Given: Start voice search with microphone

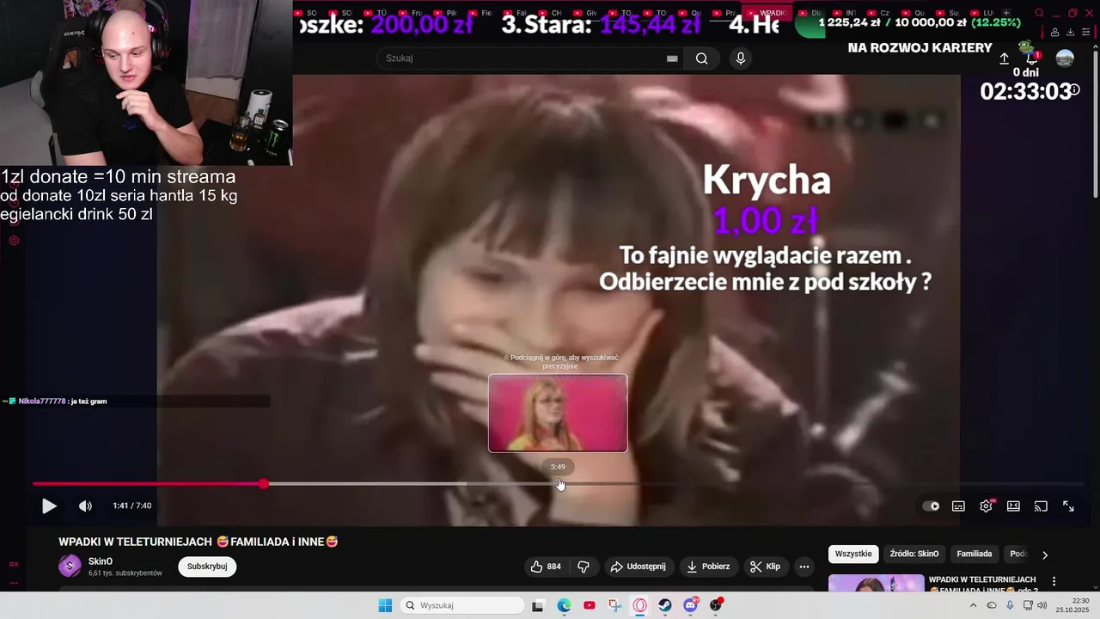Looking at the screenshot, I should (x=741, y=58).
